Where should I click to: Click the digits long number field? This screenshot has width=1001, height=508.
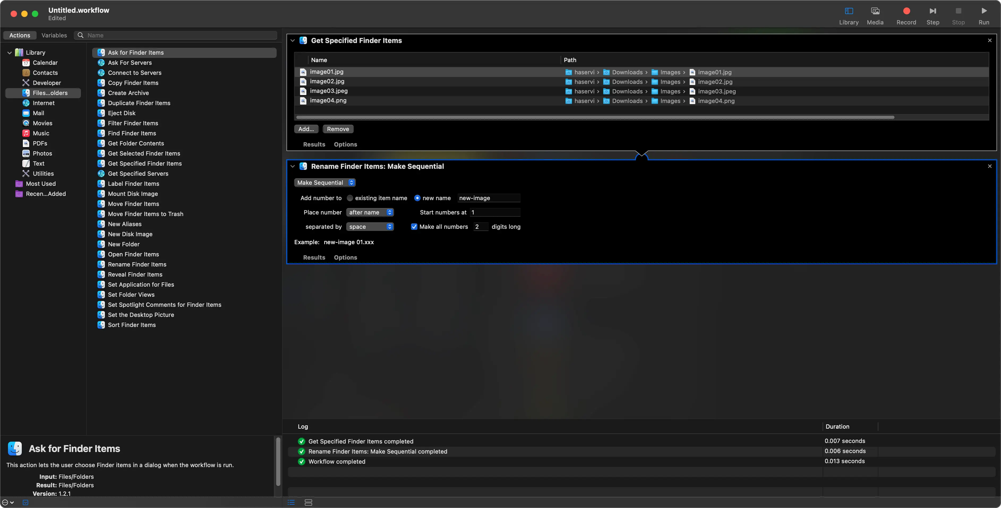coord(481,227)
